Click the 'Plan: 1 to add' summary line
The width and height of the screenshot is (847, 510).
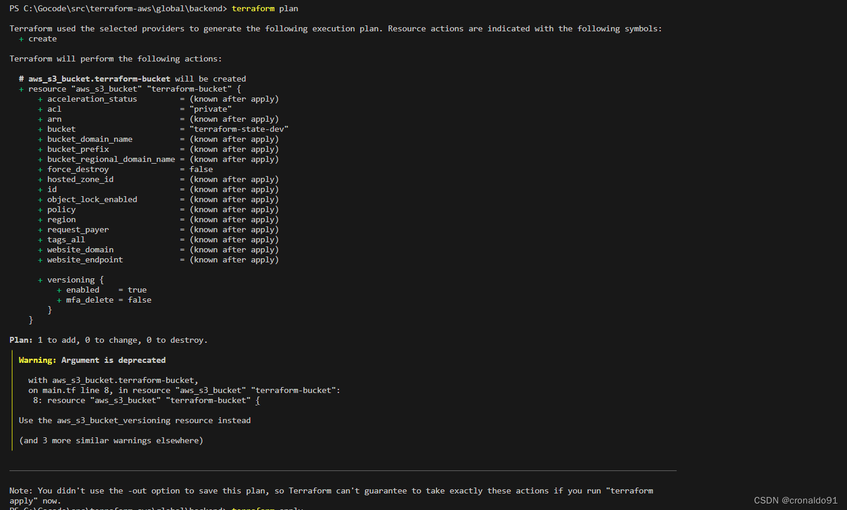pyautogui.click(x=109, y=340)
